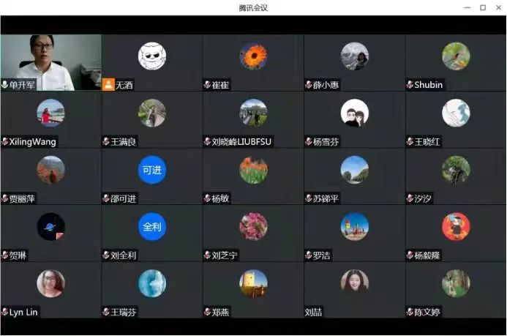Click the orange flower avatar of 崔崔

253,56
